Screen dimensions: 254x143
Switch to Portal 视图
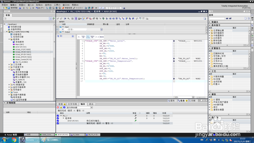11,135
